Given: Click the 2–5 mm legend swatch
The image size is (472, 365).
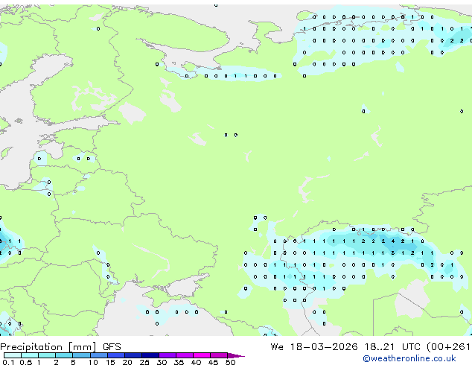Looking at the screenshot, I should coord(64,355).
